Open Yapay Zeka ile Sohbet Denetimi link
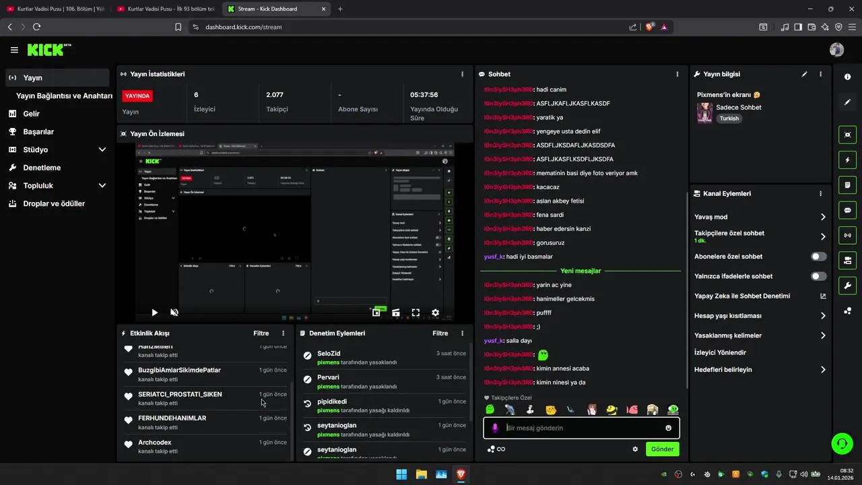Viewport: 862px width, 485px height. click(x=760, y=296)
